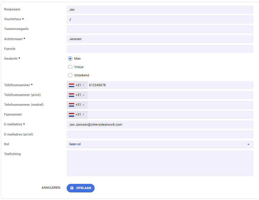Click the Achternaam field with Janssen
The height and width of the screenshot is (200, 259).
click(160, 39)
